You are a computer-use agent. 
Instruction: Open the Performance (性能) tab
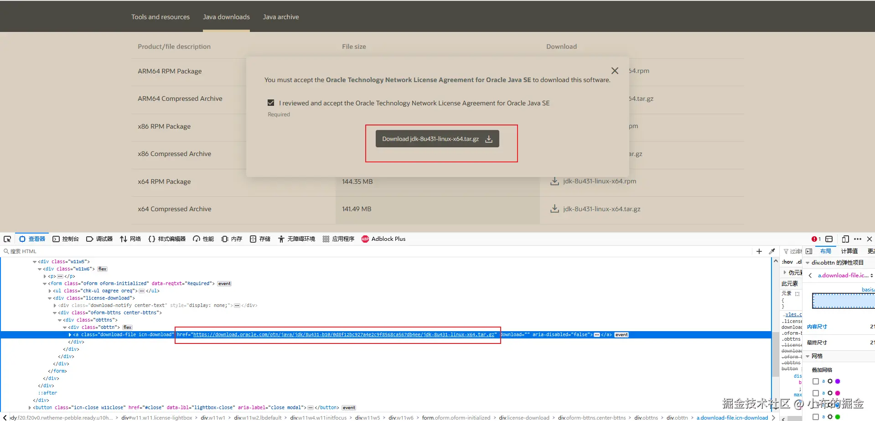coord(203,239)
